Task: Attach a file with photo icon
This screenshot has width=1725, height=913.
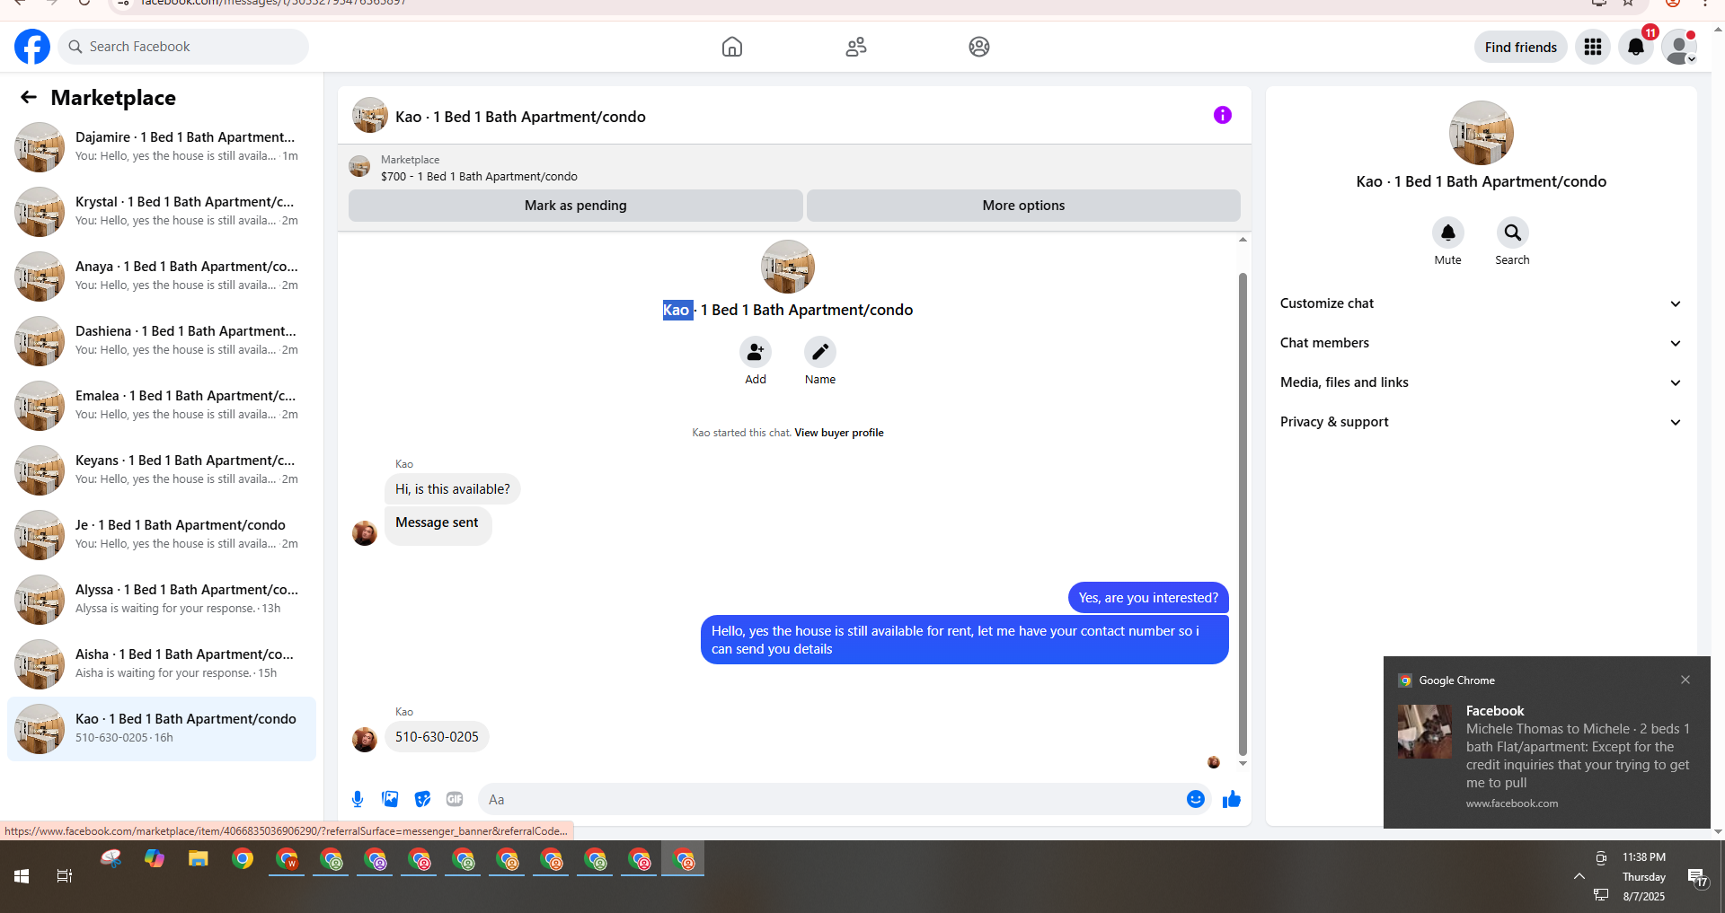Action: (x=390, y=799)
